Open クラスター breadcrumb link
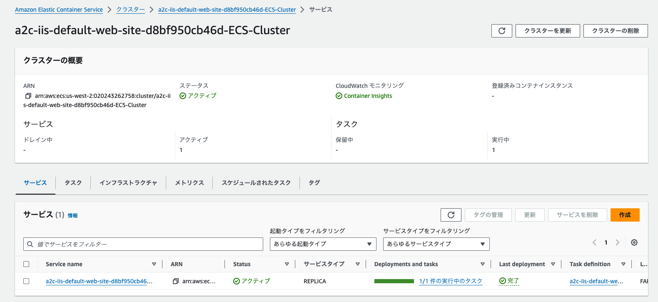 coord(130,10)
